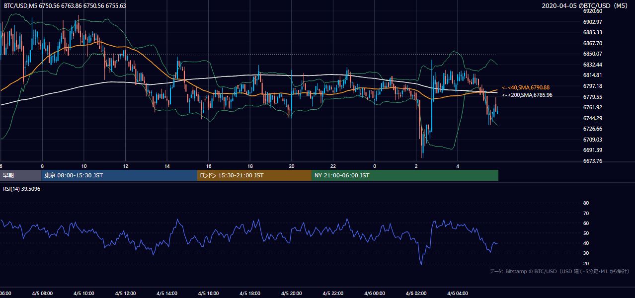Click bottom time axis label 4/5 10:00
Viewport: 635px width, 298px height.
(x=84, y=294)
